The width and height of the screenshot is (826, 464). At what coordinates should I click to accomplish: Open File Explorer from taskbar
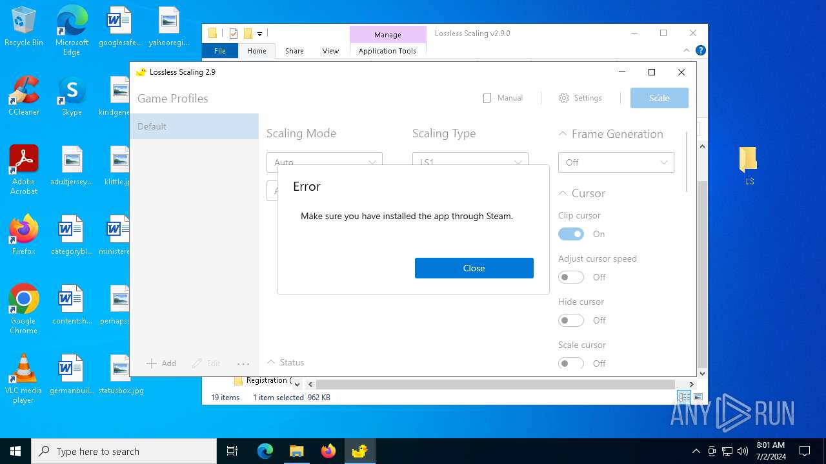point(296,451)
